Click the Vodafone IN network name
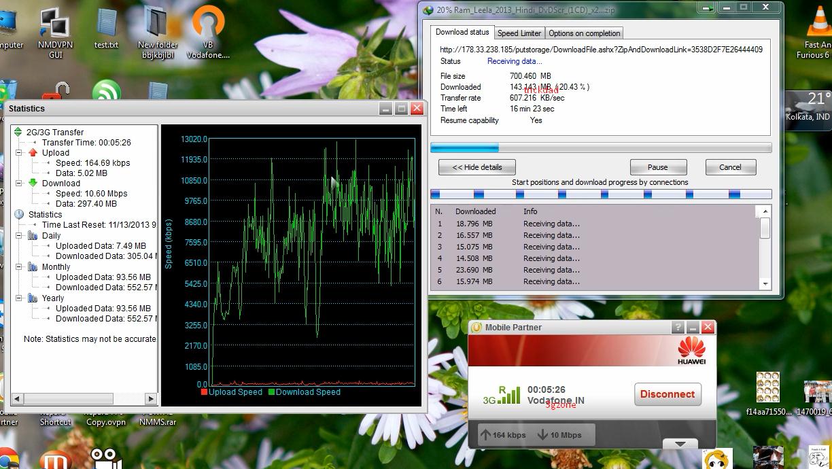Image resolution: width=832 pixels, height=469 pixels. 555,400
